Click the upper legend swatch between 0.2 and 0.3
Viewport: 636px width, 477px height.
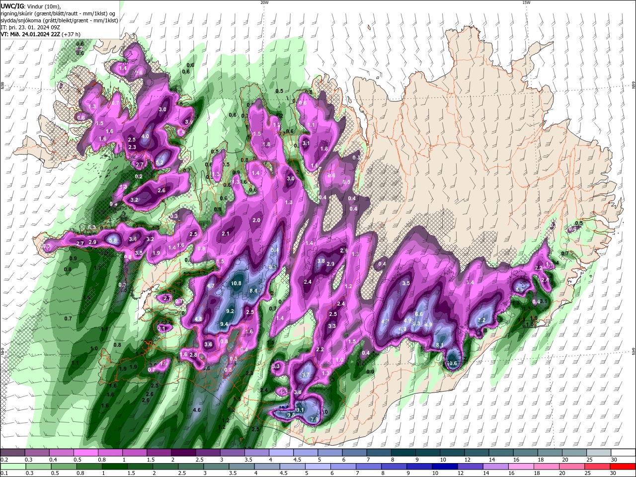pos(13,453)
